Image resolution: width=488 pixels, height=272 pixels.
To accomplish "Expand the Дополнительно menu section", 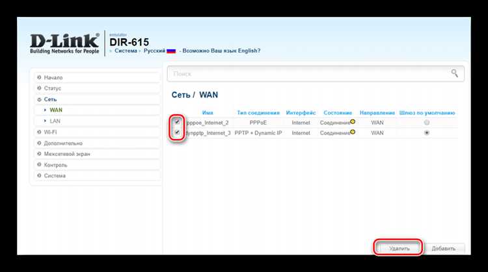I will click(x=97, y=143).
